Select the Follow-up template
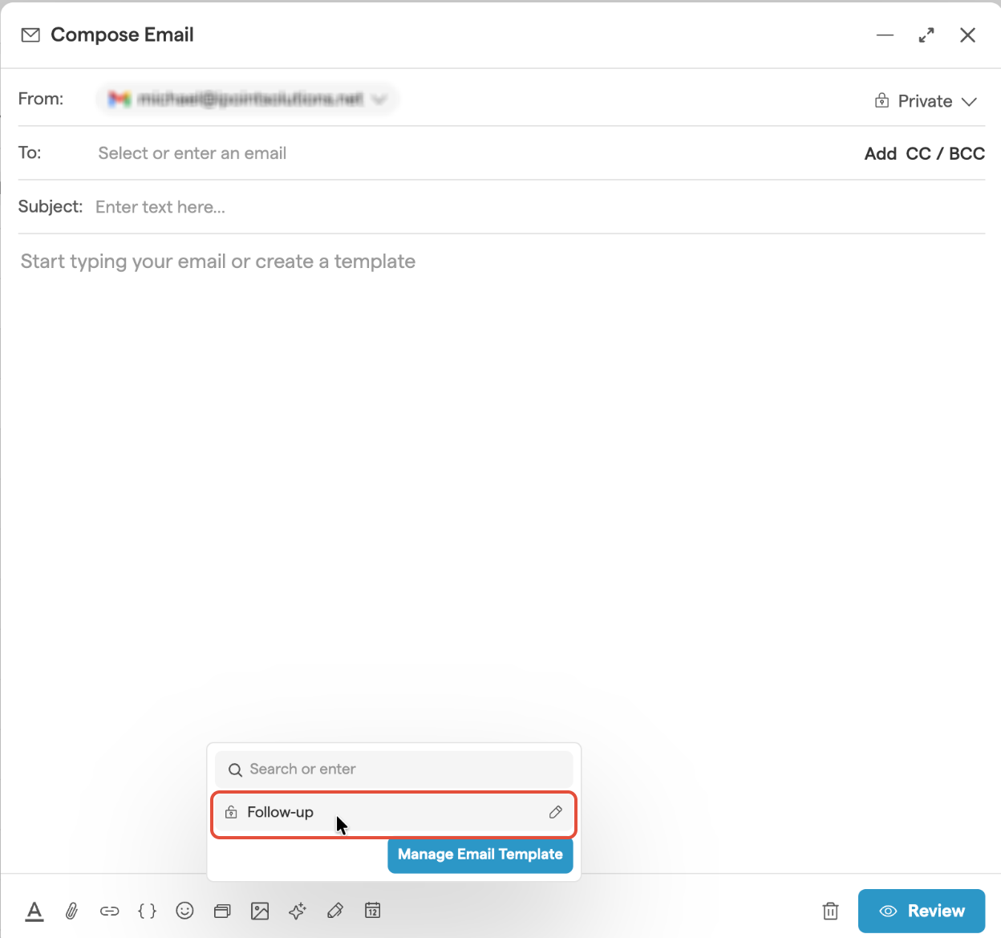Viewport: 1001px width, 938px height. [x=281, y=812]
